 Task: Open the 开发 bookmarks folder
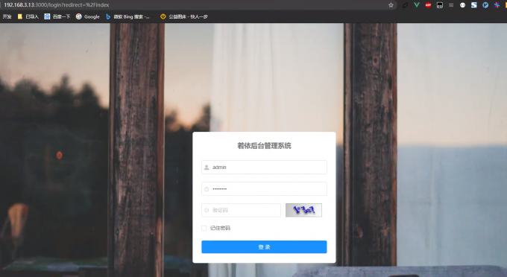pyautogui.click(x=7, y=16)
